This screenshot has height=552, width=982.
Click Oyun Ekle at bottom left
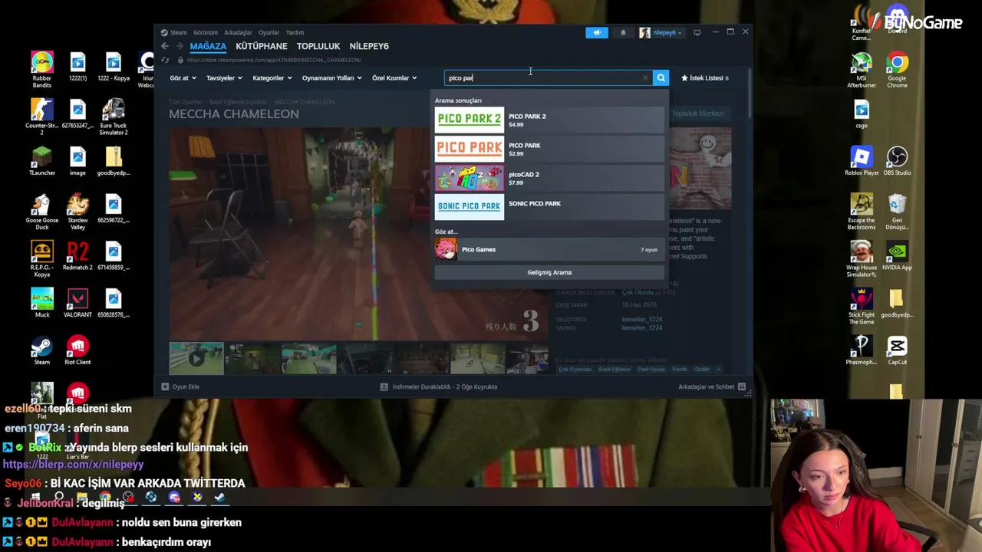click(x=180, y=386)
